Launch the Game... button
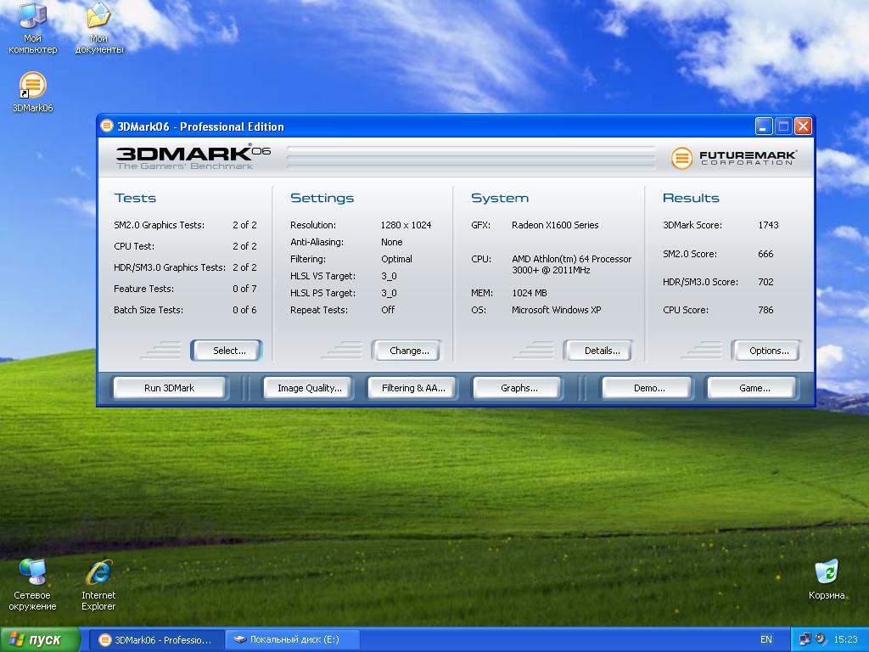 (x=753, y=388)
